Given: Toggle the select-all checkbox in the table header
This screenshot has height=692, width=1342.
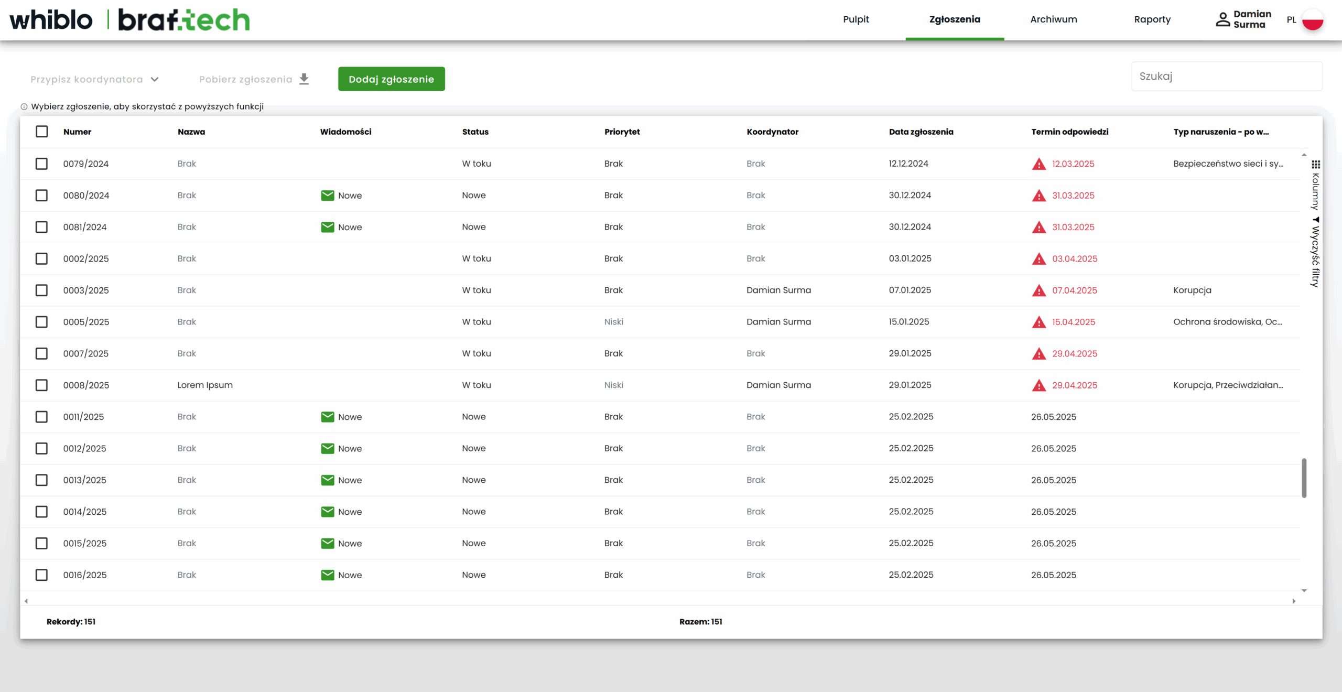Looking at the screenshot, I should point(42,132).
